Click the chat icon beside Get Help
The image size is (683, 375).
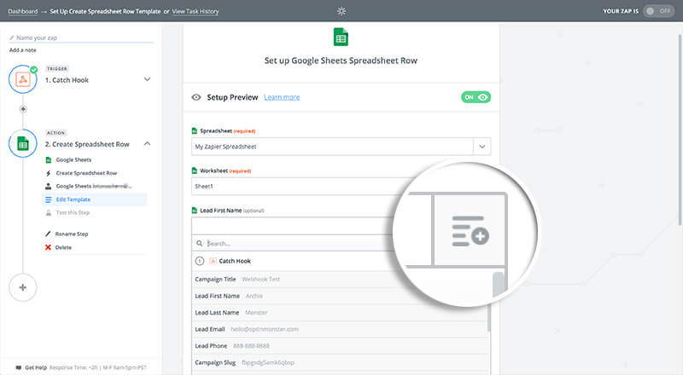tap(18, 367)
